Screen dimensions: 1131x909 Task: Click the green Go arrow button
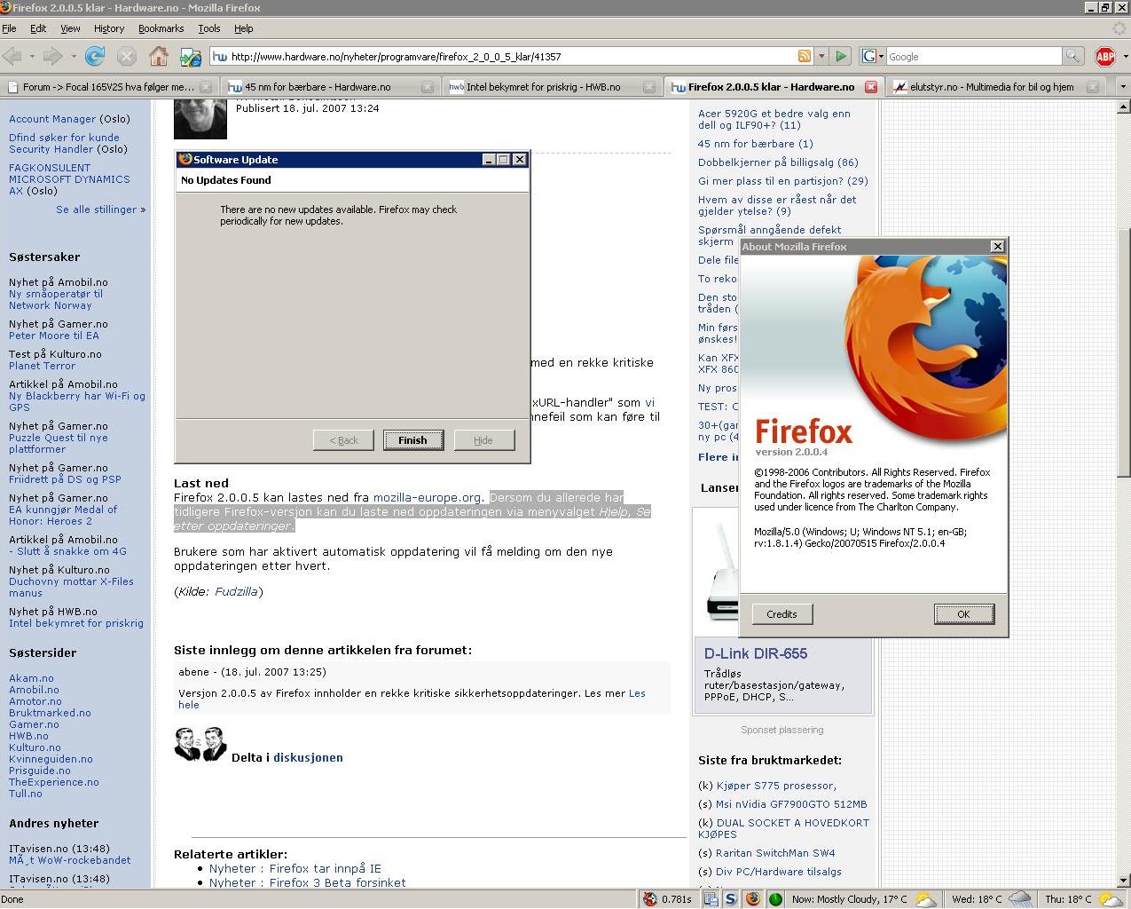click(x=841, y=56)
